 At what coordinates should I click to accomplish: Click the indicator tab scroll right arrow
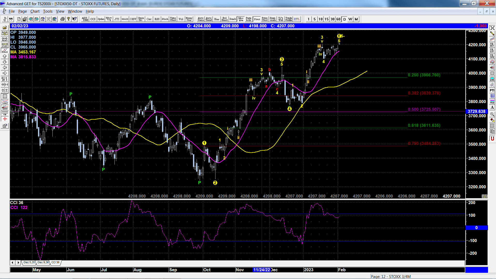pos(18,262)
